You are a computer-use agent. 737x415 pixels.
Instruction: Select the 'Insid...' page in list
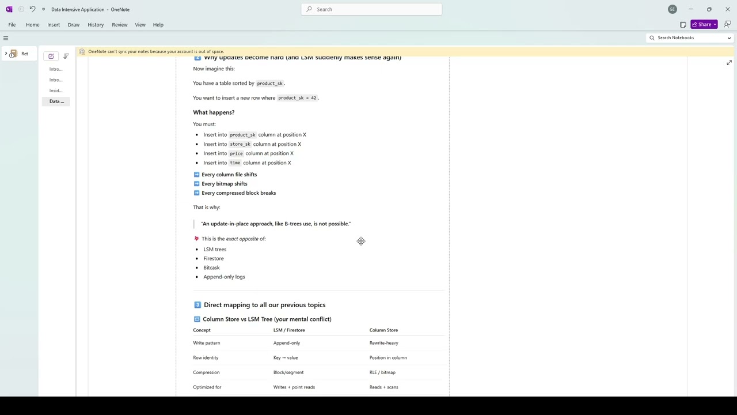[56, 90]
